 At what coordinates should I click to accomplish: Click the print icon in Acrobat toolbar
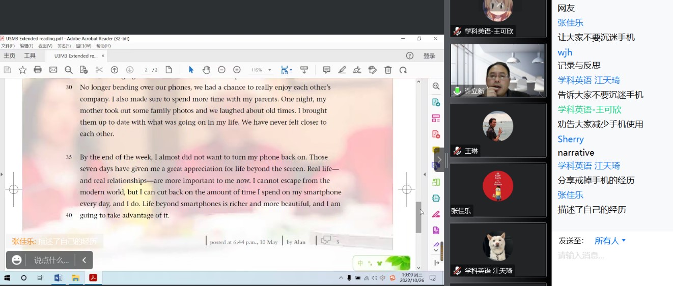tap(38, 70)
